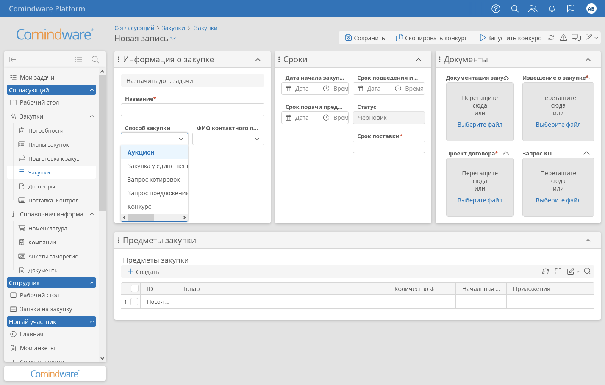Choose file for Документация закупки
Screen dimensions: 605x385
pyautogui.click(x=480, y=125)
